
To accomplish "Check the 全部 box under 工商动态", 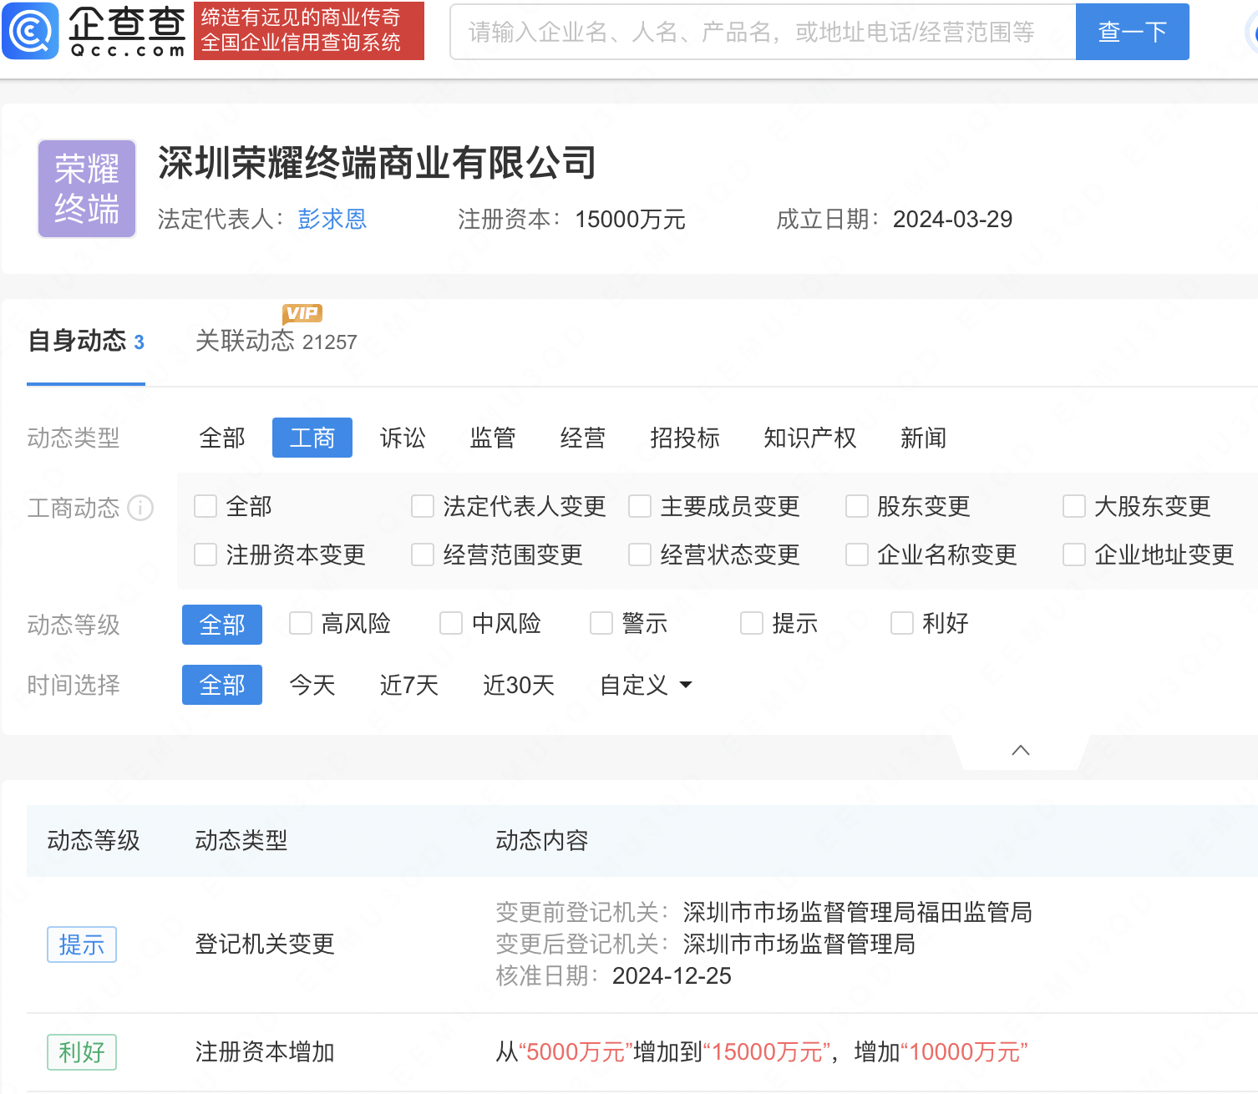I will (205, 506).
